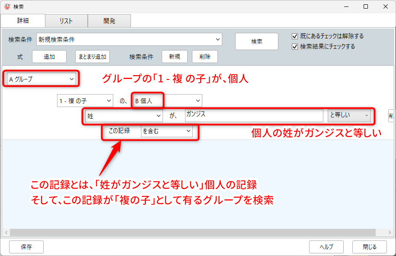The height and width of the screenshot is (256, 396).
Task: Click the 削除 button beside 新規
Action: coord(205,57)
